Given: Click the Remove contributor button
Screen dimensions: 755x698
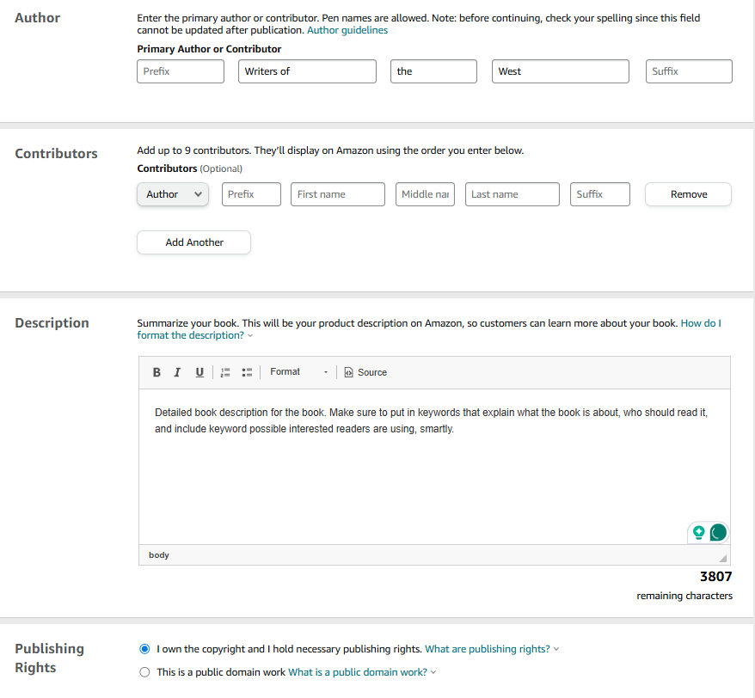Looking at the screenshot, I should click(688, 194).
